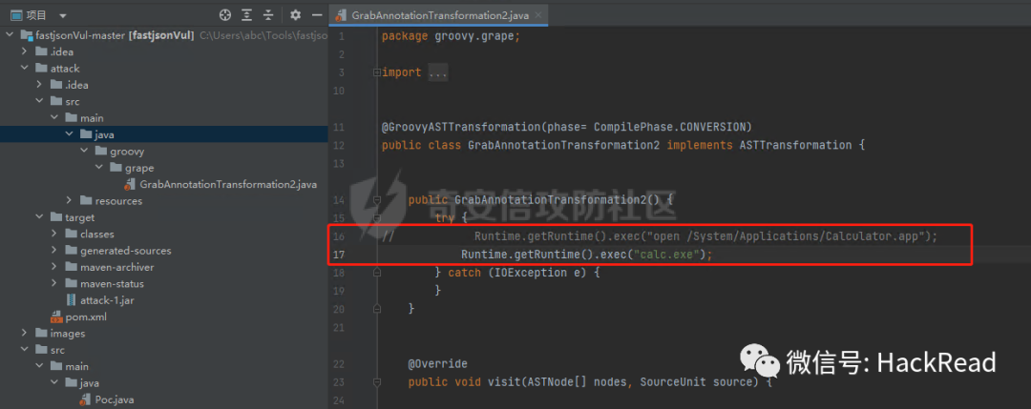The image size is (1031, 409).
Task: Collapse the fastjsonVul-master root node
Action: 10,35
